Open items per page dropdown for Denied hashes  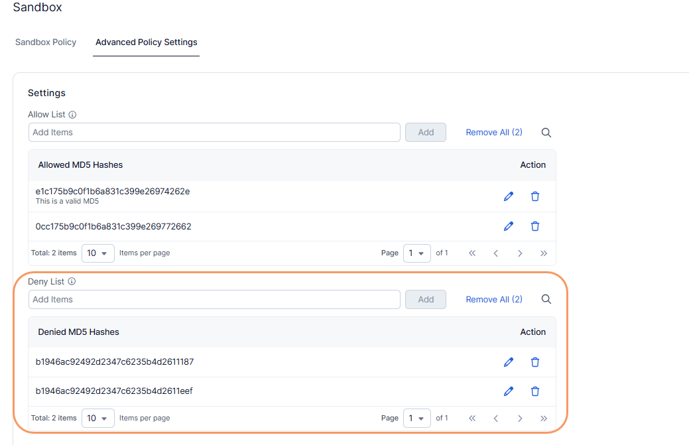point(98,418)
